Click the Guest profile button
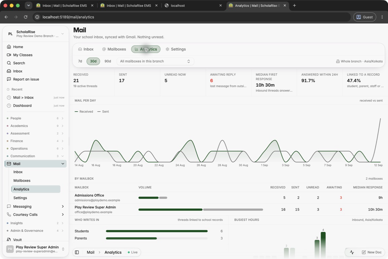 [364, 17]
